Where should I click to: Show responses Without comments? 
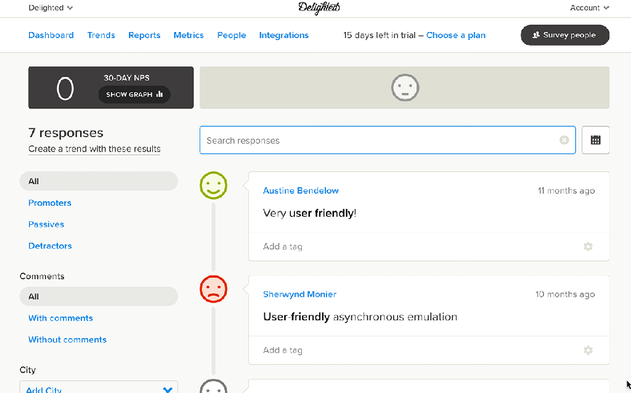pos(68,339)
